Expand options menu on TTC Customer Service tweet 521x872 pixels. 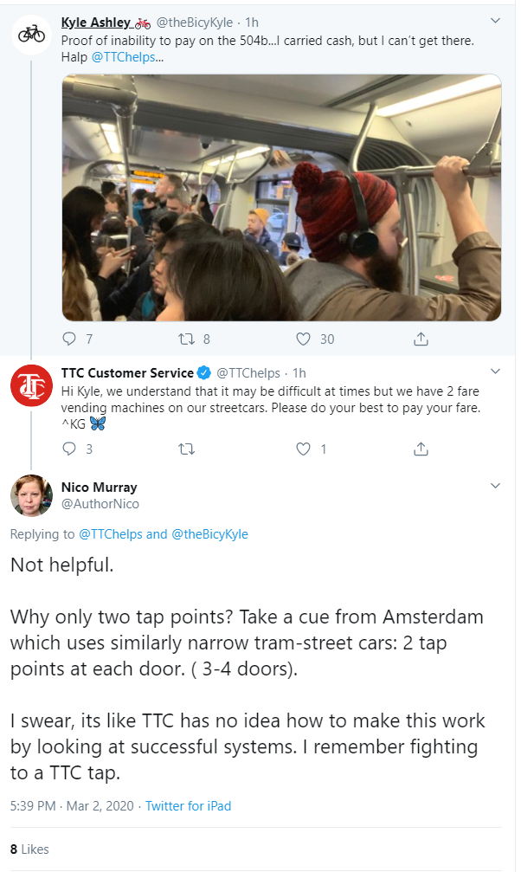[x=495, y=371]
